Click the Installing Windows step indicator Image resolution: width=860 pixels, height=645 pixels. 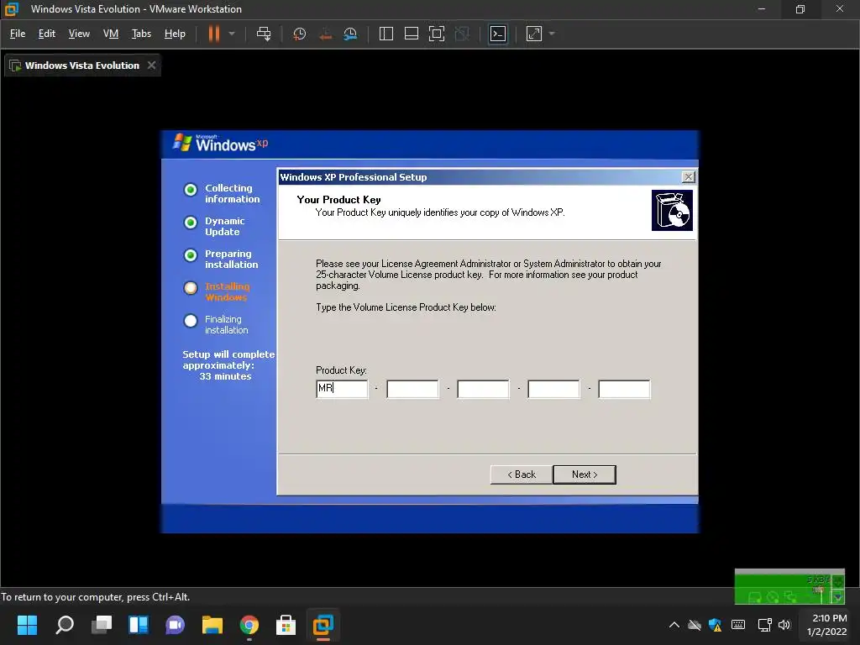191,288
